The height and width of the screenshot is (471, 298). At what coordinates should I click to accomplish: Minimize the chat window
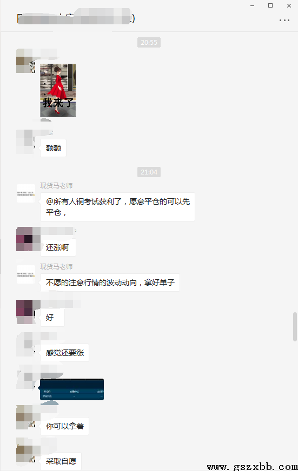coord(252,5)
